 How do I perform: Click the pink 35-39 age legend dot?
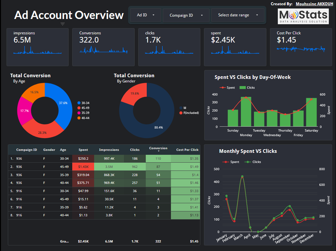[x=79, y=113]
